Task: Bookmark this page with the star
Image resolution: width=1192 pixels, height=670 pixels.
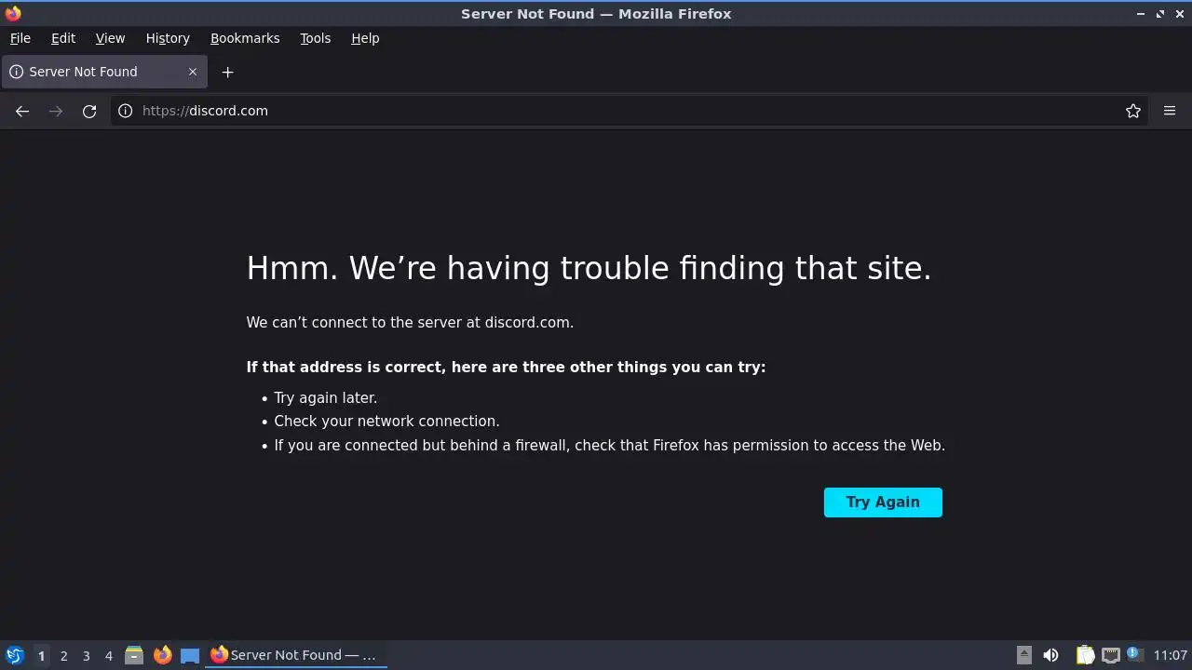Action: (1133, 111)
